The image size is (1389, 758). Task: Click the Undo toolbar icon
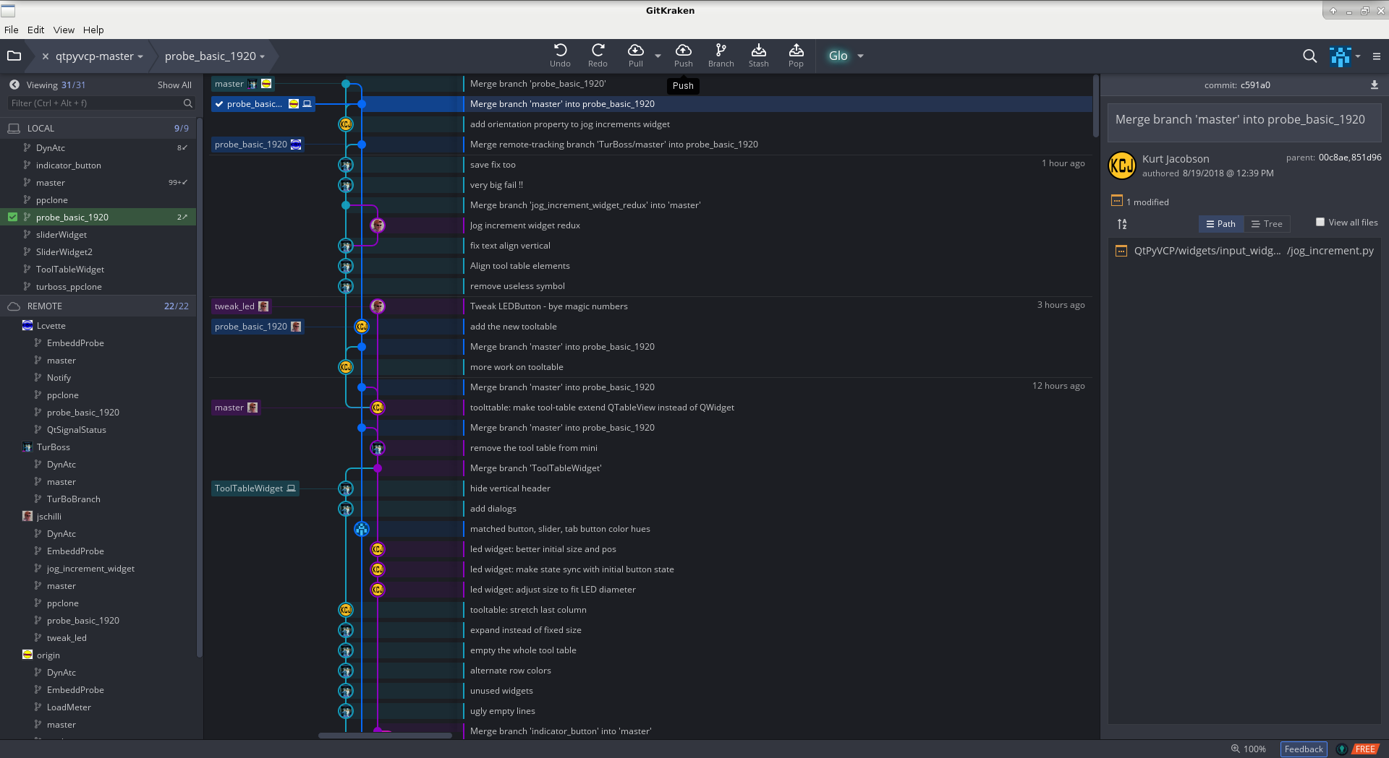[x=560, y=50]
